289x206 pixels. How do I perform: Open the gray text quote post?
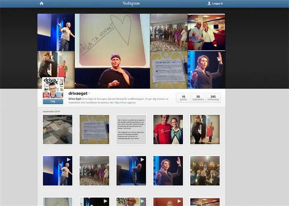[131, 130]
